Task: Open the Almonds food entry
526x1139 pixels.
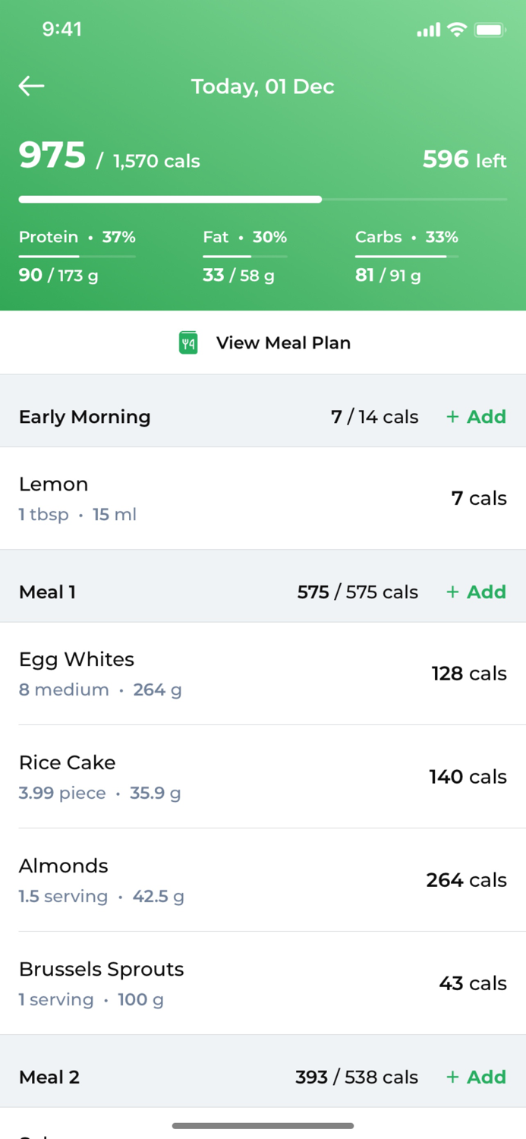Action: coord(263,880)
